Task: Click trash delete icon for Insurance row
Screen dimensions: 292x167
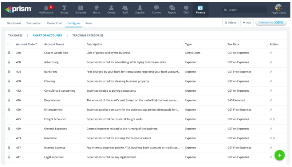Action: coord(274,138)
